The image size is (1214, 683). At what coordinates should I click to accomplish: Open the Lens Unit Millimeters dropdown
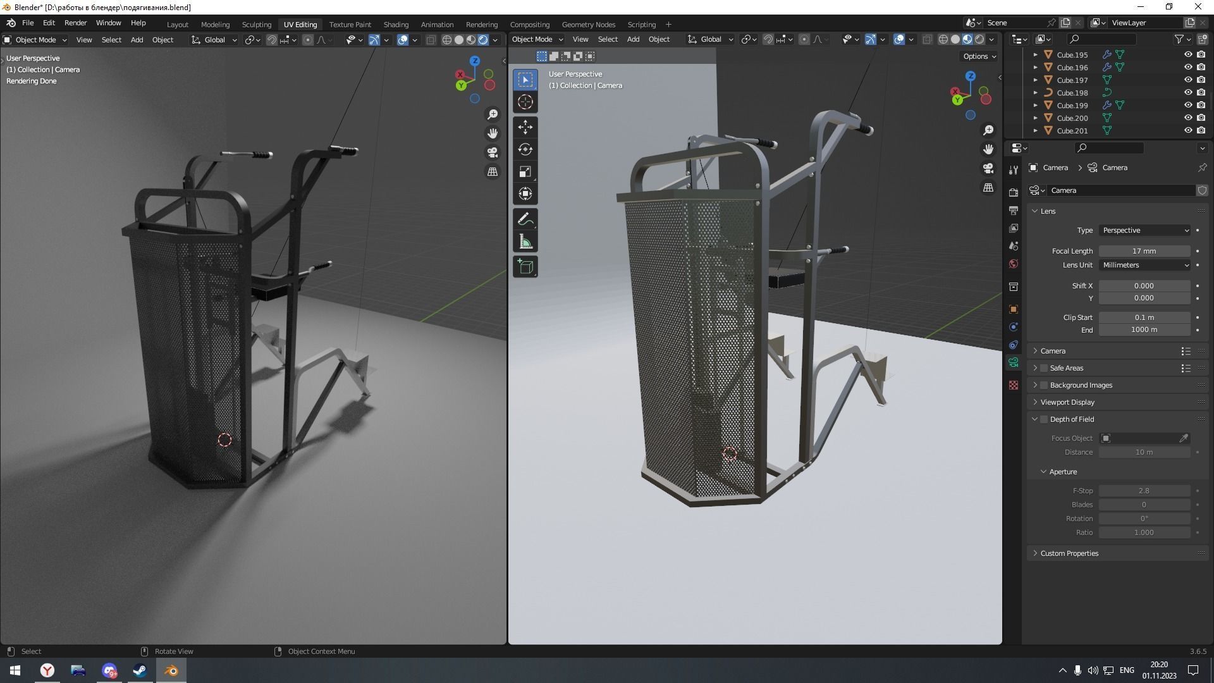pos(1145,265)
